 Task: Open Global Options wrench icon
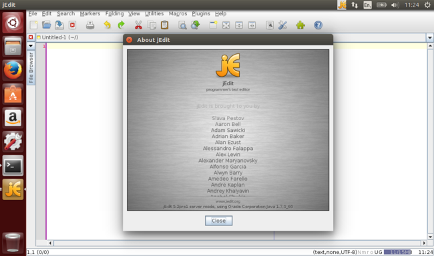click(x=282, y=25)
